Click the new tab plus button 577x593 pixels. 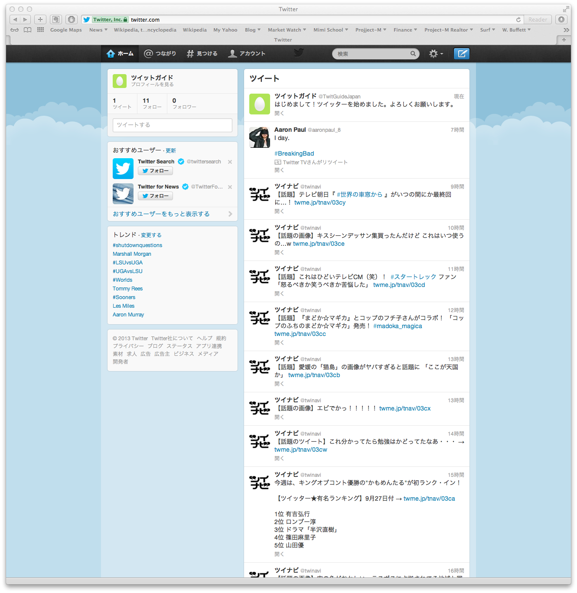pos(564,40)
